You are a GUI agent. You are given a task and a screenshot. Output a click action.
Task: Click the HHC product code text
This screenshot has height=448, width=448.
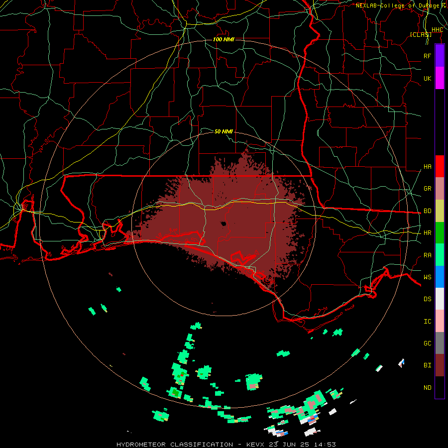click(437, 30)
